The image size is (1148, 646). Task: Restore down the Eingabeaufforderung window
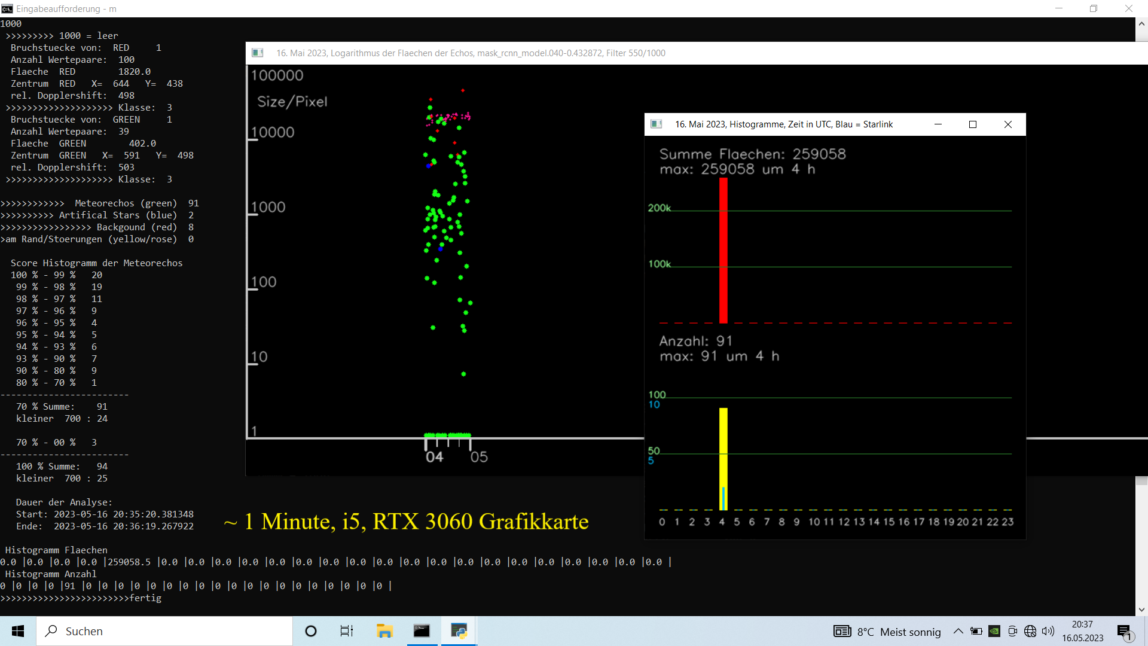[x=1094, y=8]
